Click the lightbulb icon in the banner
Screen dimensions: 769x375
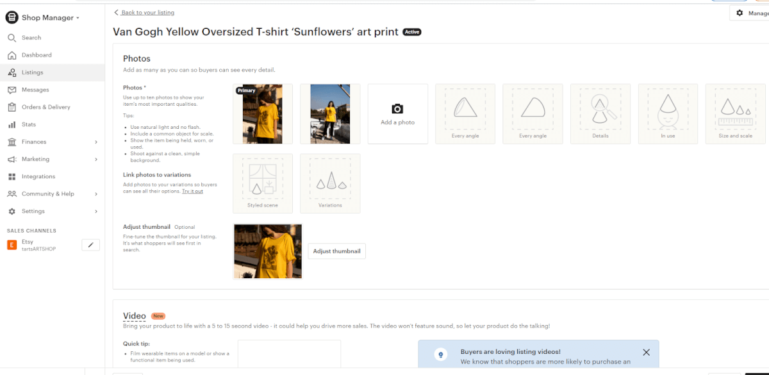pyautogui.click(x=440, y=354)
